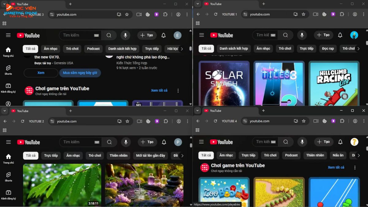Show more filter chips with arrow in YouTube 4

[x=358, y=155]
